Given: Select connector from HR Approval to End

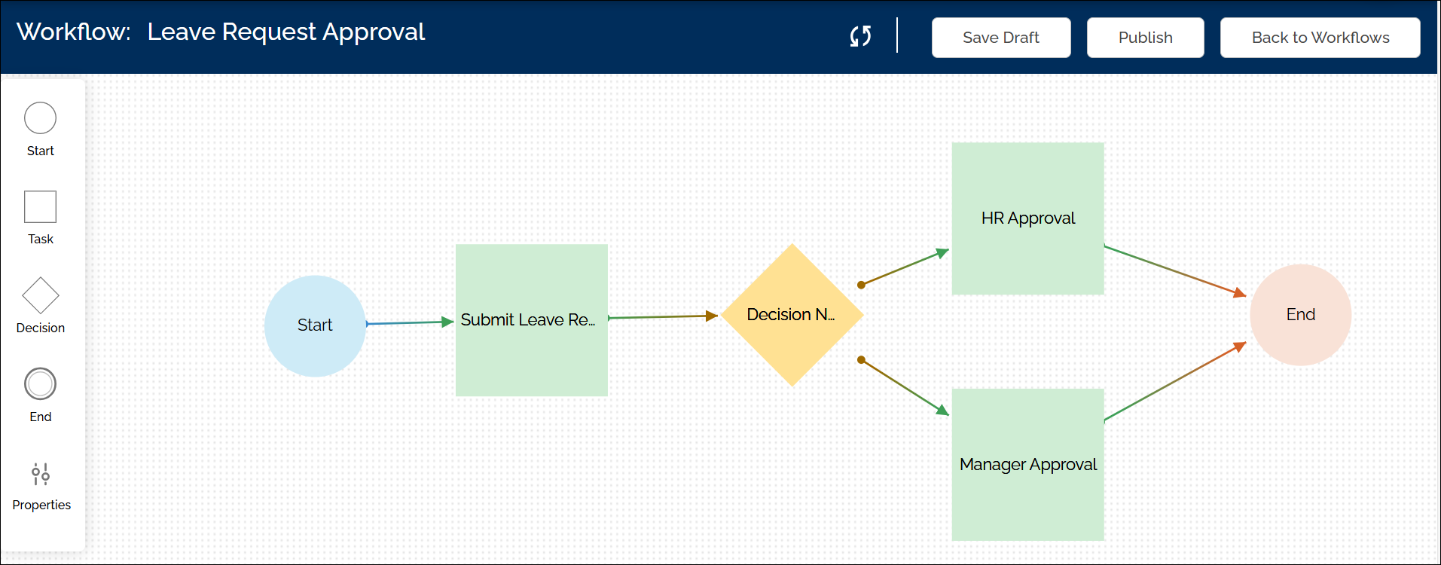Looking at the screenshot, I should (x=1174, y=270).
